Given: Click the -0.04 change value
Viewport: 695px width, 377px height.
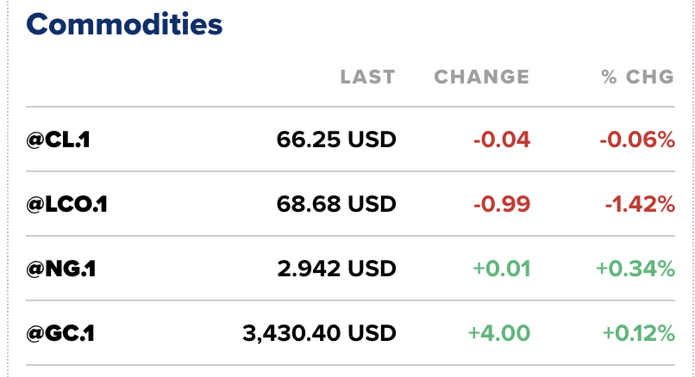Looking at the screenshot, I should pyautogui.click(x=501, y=139).
